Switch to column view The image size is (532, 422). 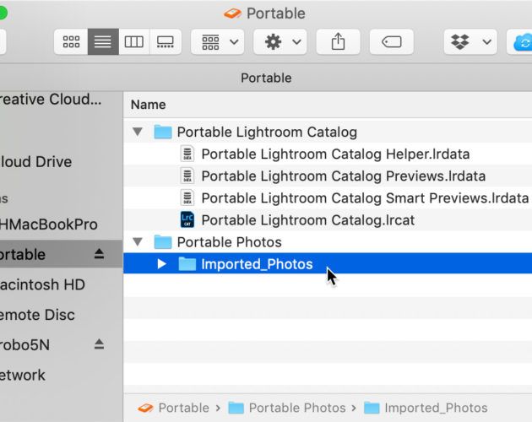(x=134, y=42)
